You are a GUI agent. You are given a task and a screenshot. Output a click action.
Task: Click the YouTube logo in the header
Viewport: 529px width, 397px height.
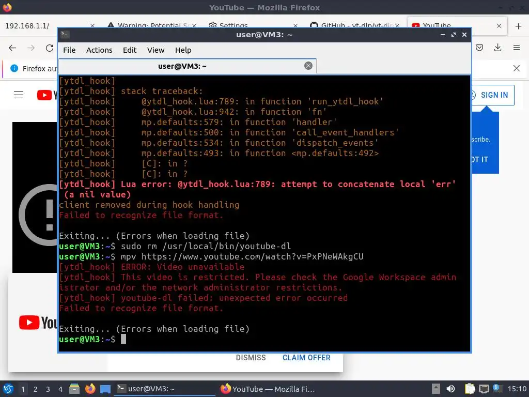(x=47, y=95)
